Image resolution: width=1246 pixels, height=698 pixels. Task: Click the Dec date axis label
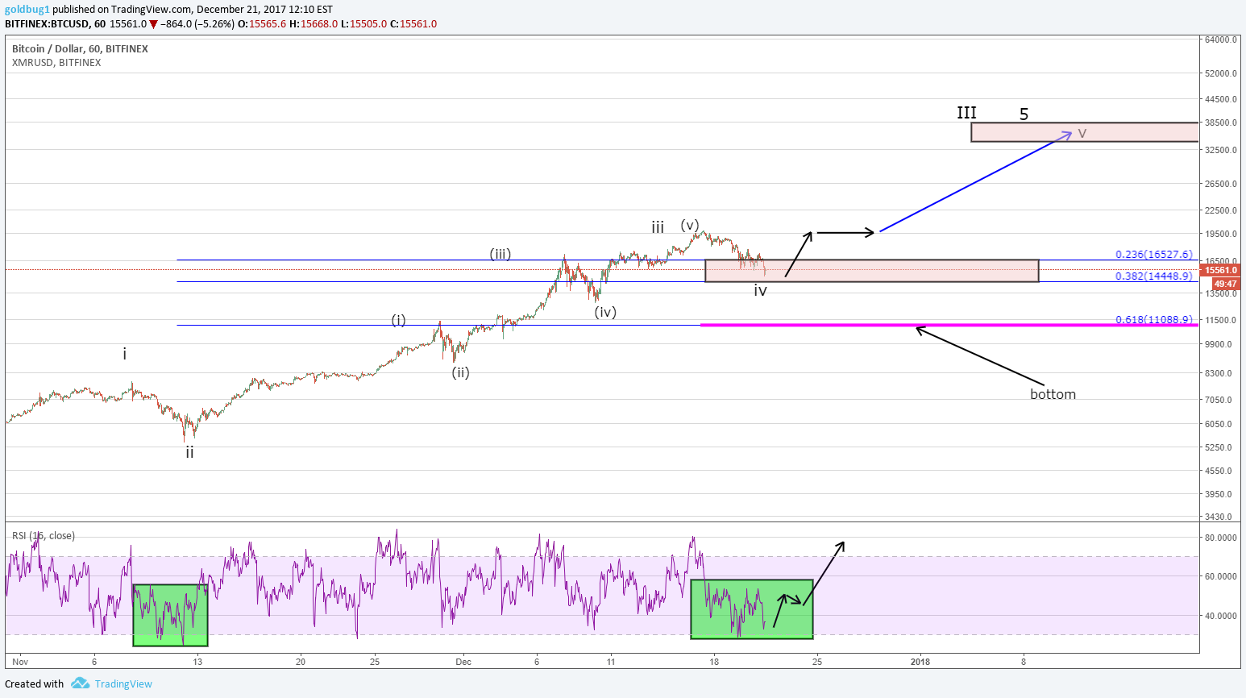click(463, 662)
